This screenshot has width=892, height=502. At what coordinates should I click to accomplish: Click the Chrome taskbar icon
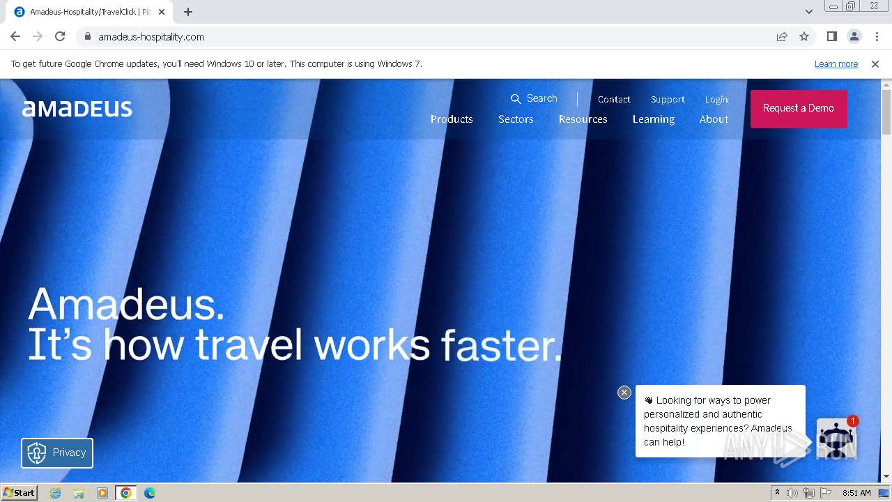(x=126, y=493)
